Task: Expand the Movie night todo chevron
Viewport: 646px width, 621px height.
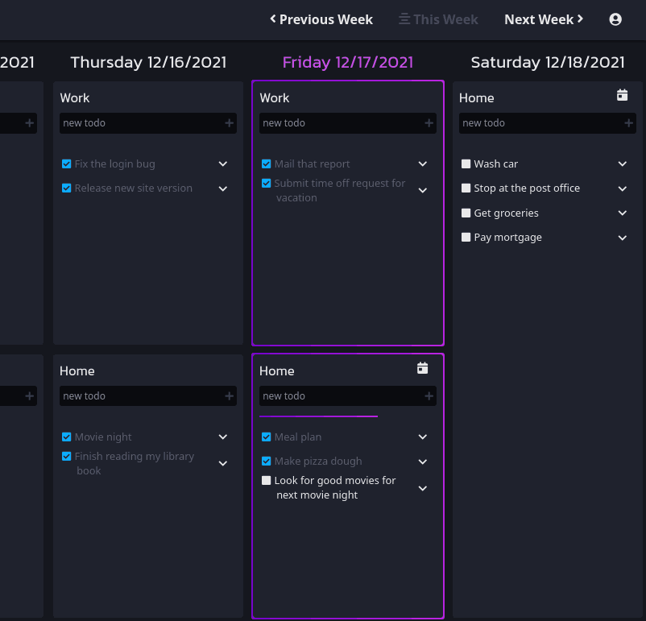Action: click(223, 437)
